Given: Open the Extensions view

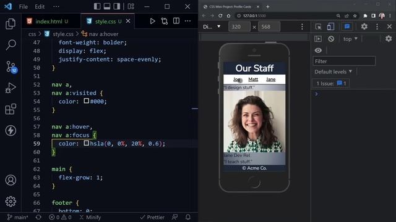Looking at the screenshot, I should pyautogui.click(x=11, y=109).
